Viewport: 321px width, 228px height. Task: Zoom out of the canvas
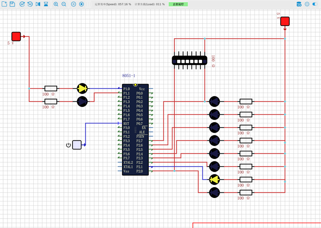click(x=64, y=4)
